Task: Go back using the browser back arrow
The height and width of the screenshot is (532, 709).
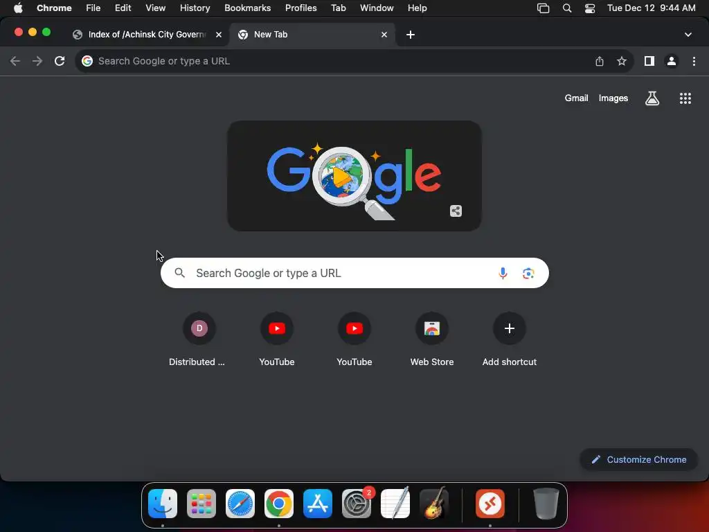Action: [x=15, y=61]
